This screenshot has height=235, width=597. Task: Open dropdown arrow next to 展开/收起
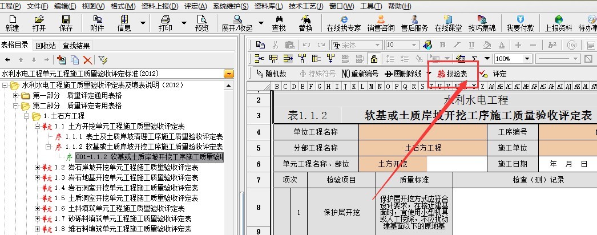coord(261,23)
